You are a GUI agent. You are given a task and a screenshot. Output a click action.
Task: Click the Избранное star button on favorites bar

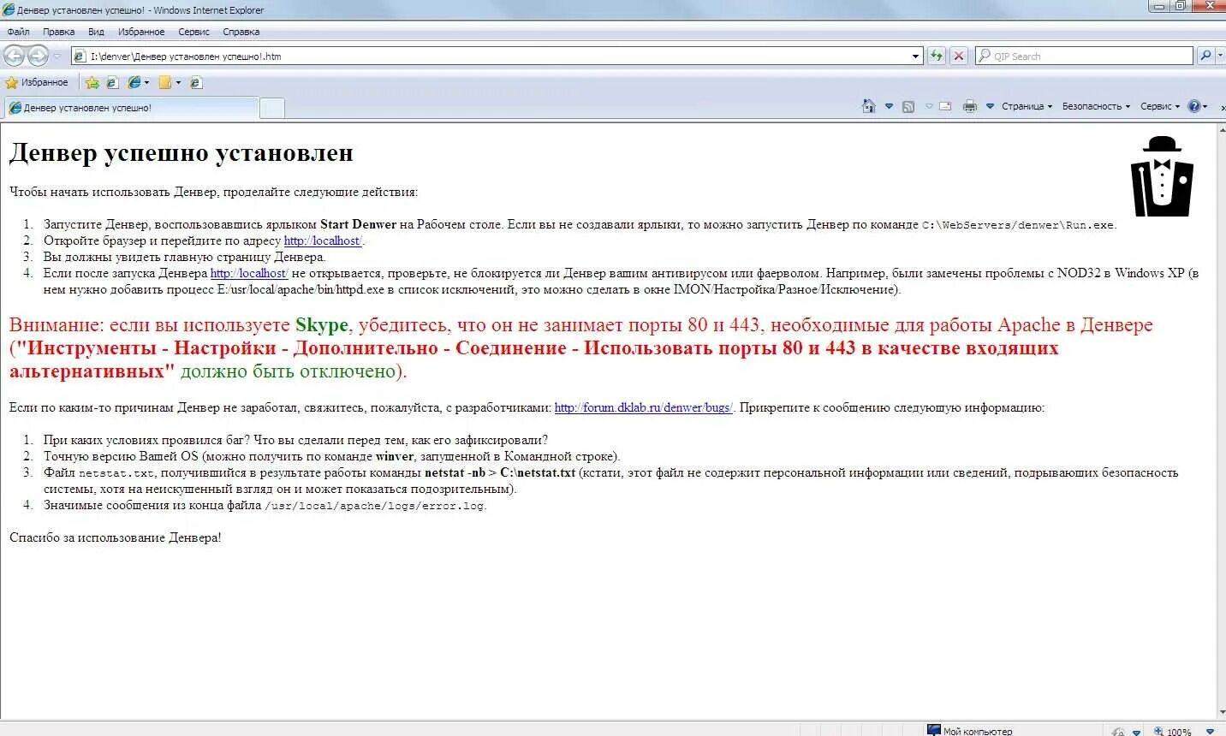(x=37, y=82)
